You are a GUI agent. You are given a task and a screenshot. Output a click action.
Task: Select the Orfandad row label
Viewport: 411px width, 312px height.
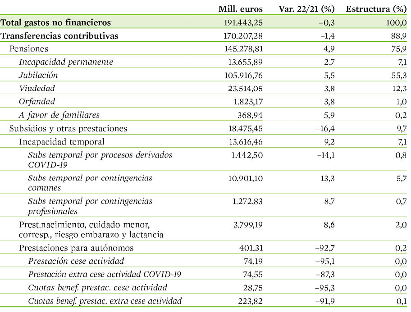(x=37, y=101)
